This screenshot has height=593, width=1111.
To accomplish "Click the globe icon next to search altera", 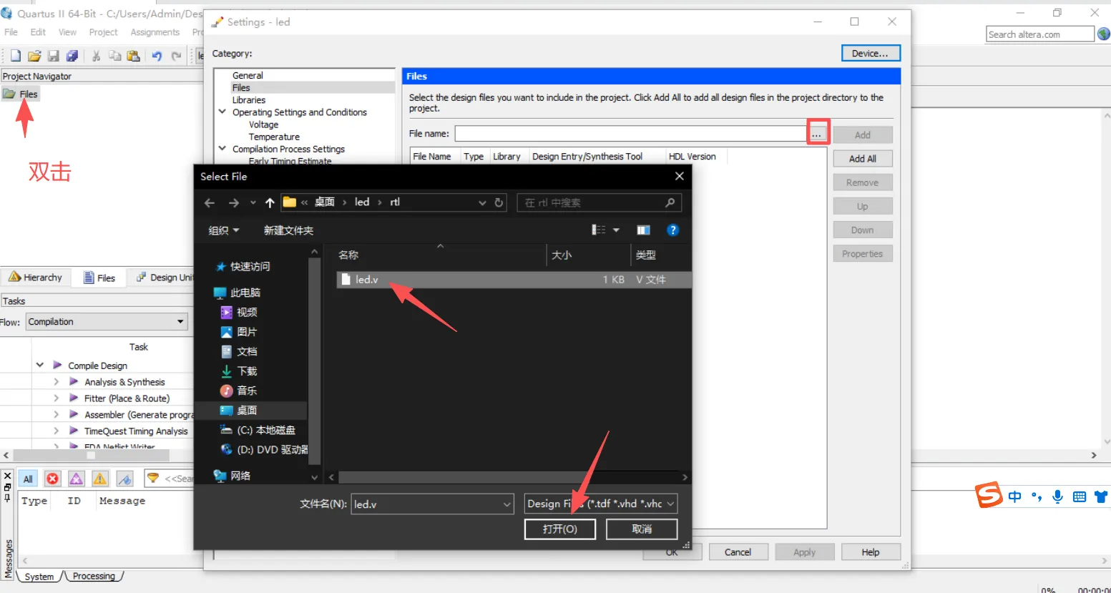I will click(x=1104, y=34).
